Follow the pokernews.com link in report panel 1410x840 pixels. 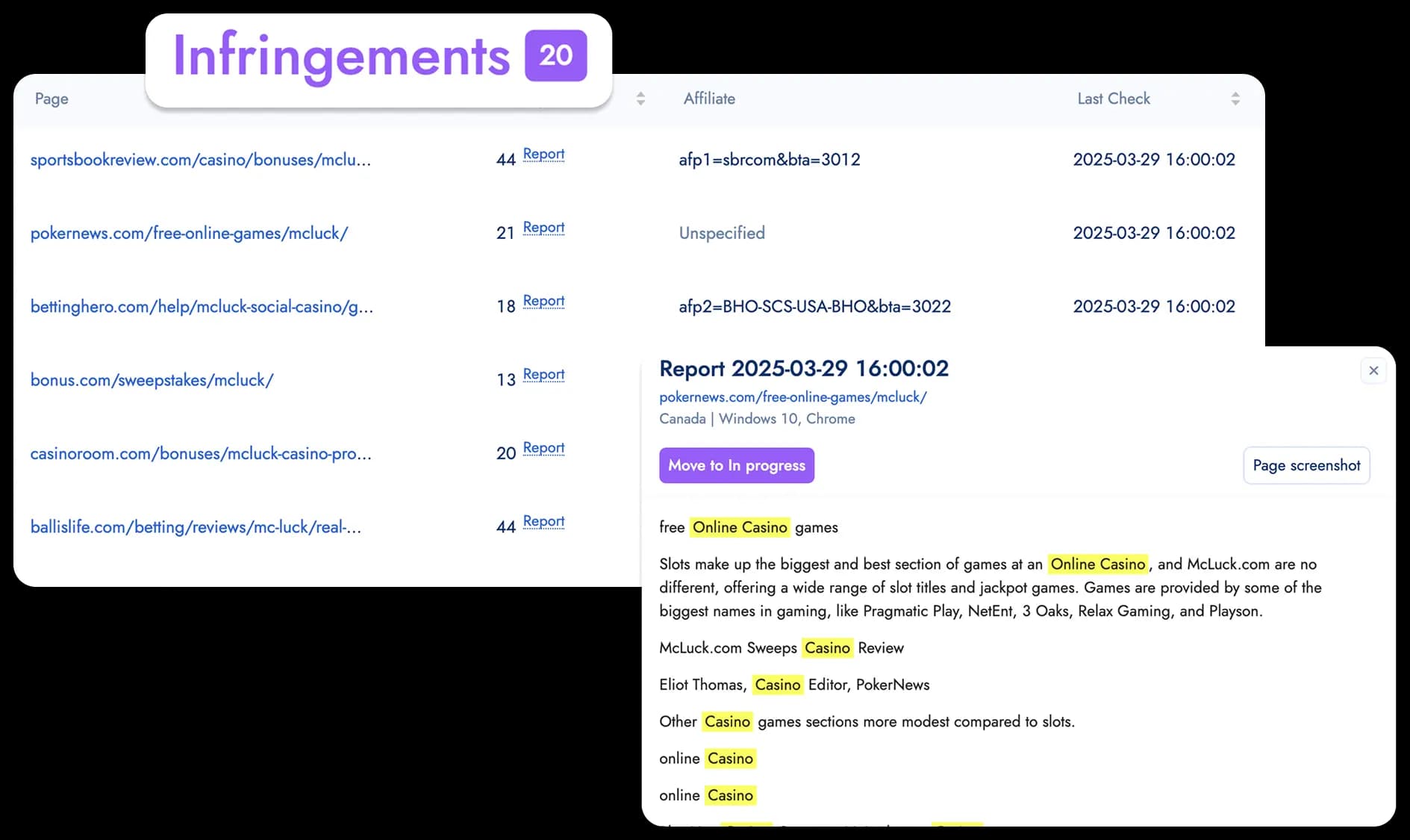[x=793, y=397]
